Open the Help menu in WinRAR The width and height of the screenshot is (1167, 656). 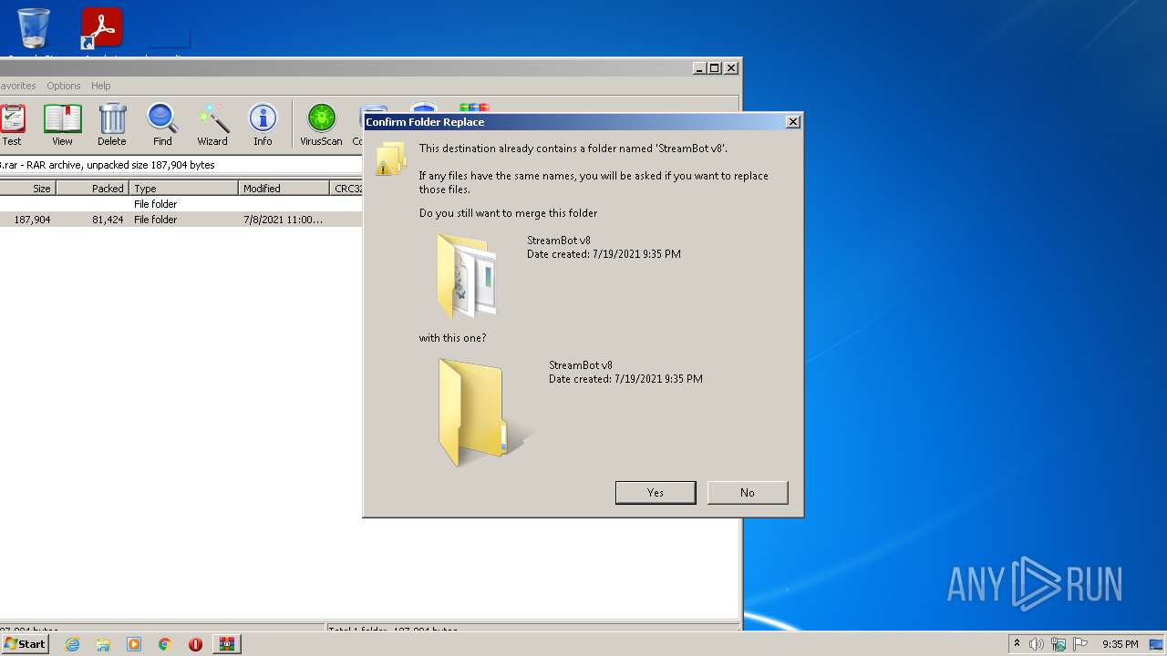(x=101, y=86)
